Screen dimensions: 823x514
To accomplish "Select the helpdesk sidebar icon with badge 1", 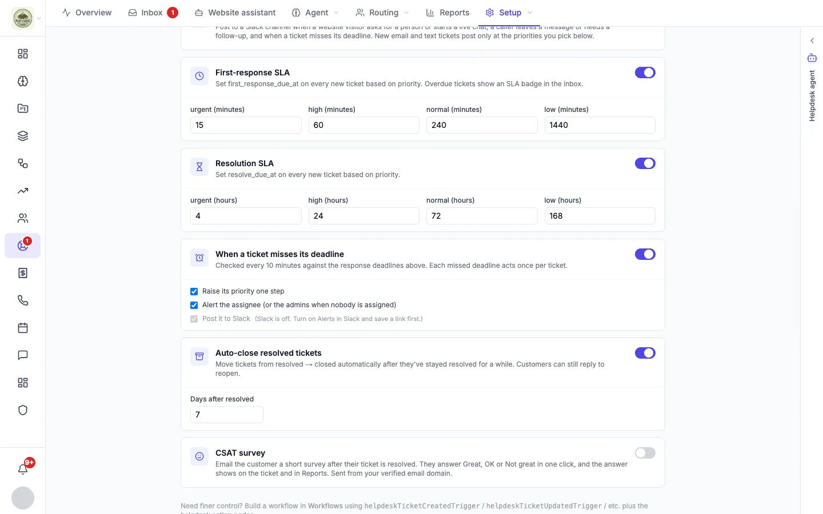I will [x=23, y=246].
